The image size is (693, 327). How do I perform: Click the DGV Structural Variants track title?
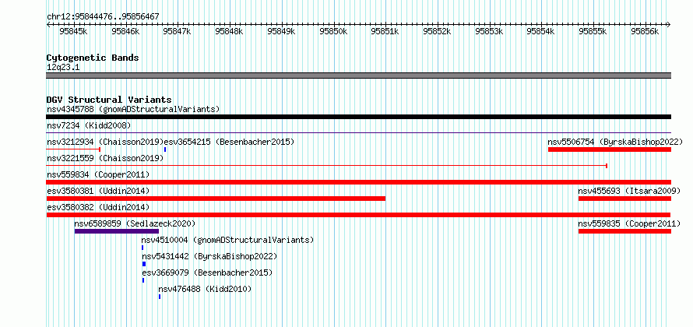coord(109,100)
